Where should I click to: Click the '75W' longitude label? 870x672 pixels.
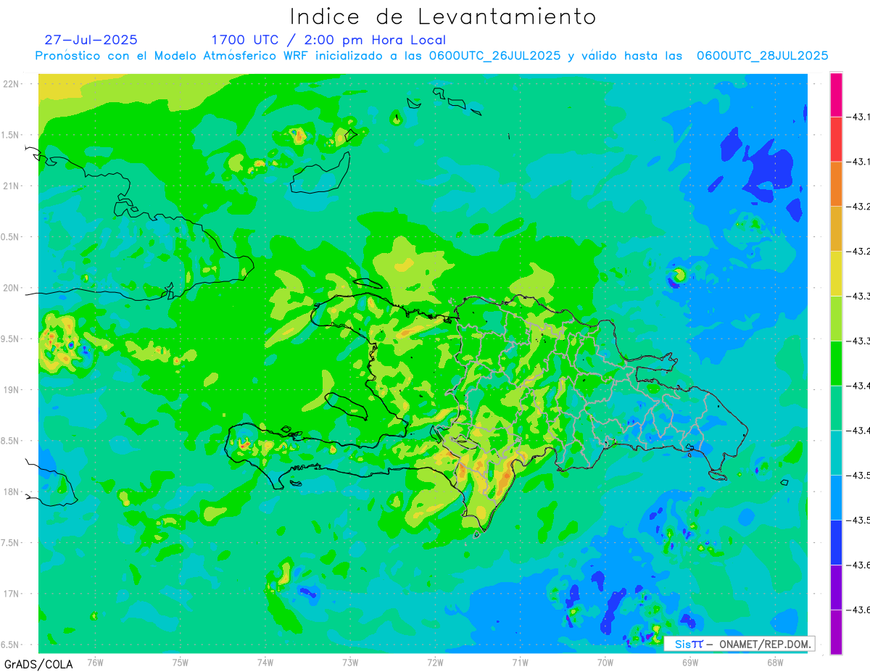pos(181,662)
